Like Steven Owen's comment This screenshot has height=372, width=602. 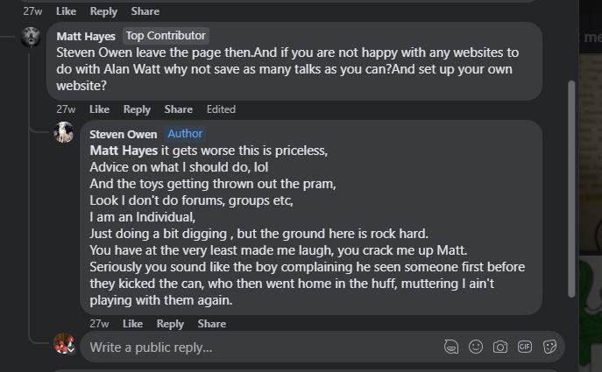coord(133,324)
